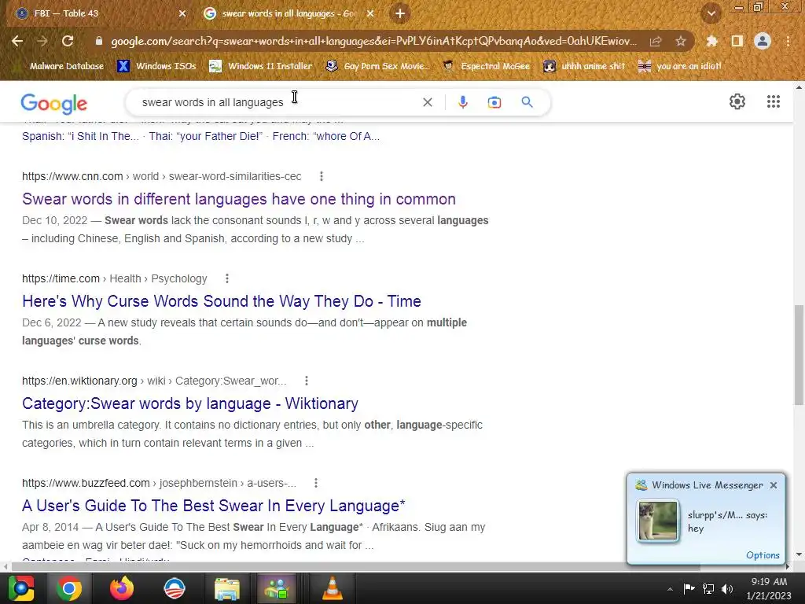The width and height of the screenshot is (805, 604).
Task: Open the Action Center flag icon
Action: 689,588
